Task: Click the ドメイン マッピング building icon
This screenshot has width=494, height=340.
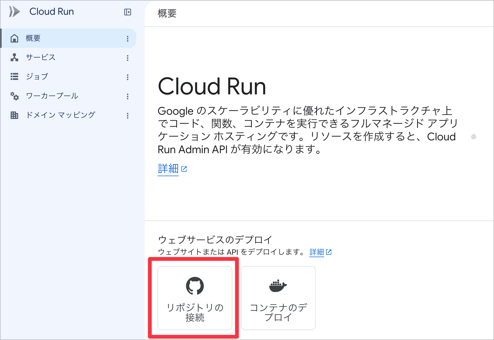Action: [14, 115]
